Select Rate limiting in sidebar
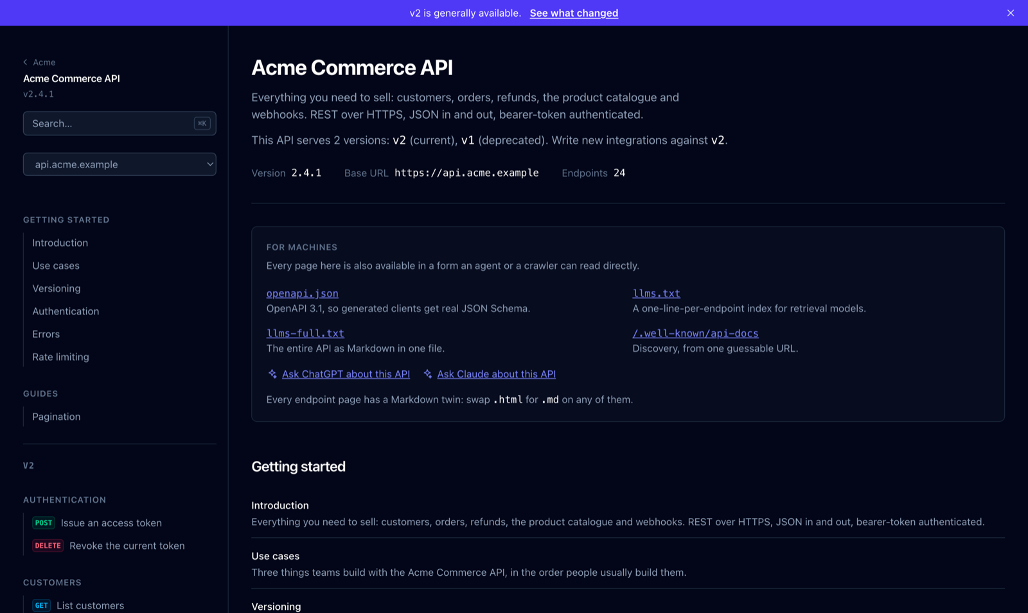 click(60, 357)
